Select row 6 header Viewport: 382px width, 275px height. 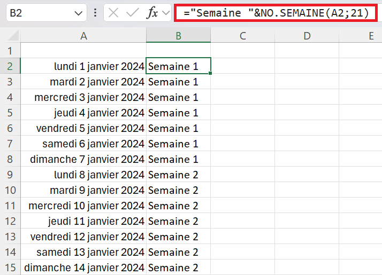(x=10, y=128)
